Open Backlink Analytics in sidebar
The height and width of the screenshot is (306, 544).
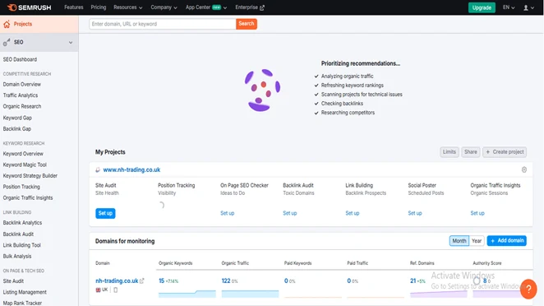(x=22, y=223)
